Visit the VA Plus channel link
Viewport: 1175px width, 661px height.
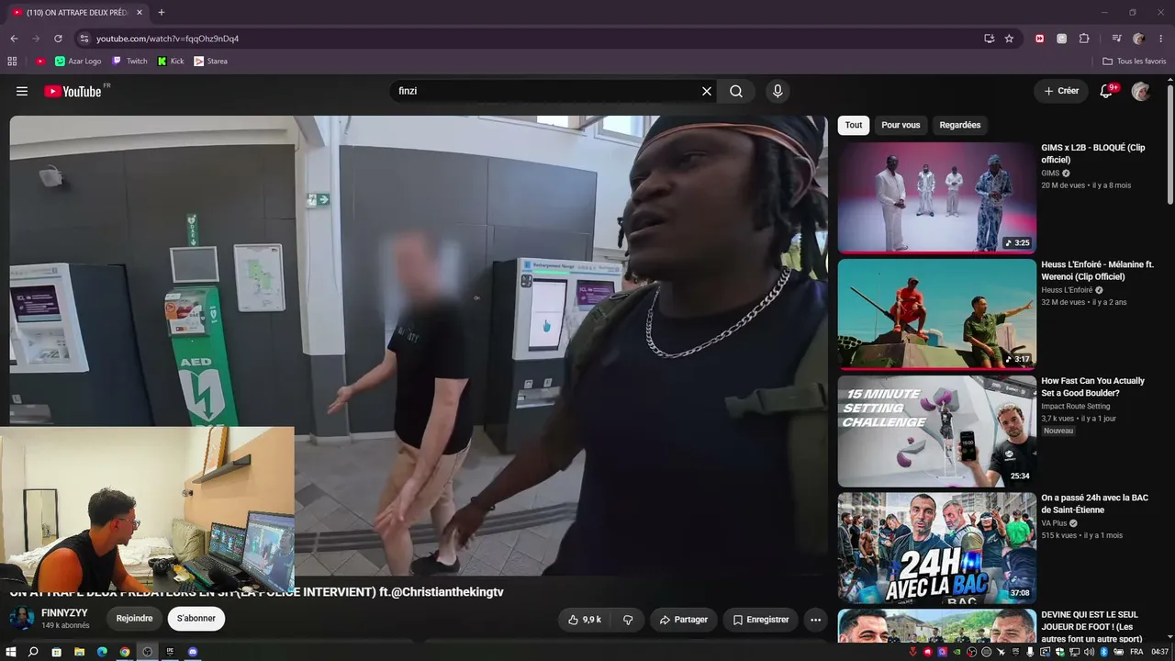[1054, 523]
